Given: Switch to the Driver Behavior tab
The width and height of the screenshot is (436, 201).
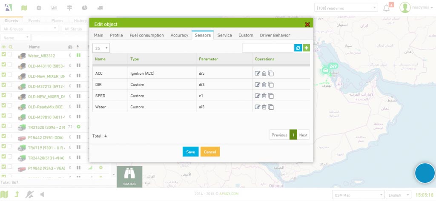Looking at the screenshot, I should (x=275, y=35).
